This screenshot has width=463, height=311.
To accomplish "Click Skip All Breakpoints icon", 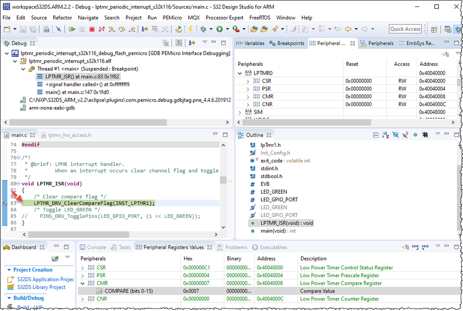I will pyautogui.click(x=58, y=29).
